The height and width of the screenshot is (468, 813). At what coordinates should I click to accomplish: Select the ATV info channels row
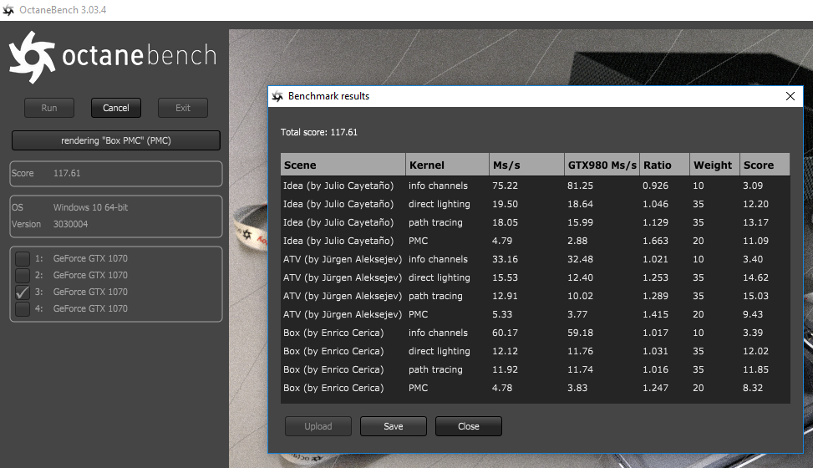coord(536,259)
